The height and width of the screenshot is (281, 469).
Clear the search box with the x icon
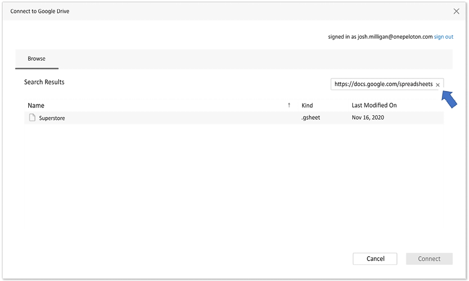438,85
